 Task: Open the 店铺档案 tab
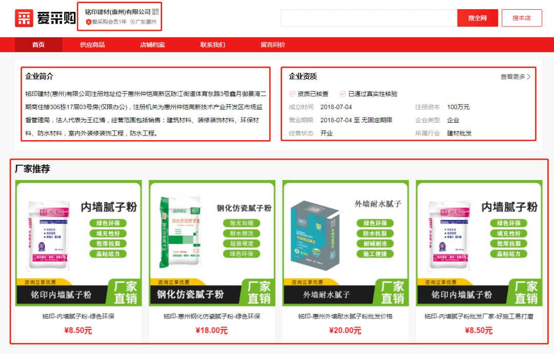[x=152, y=45]
